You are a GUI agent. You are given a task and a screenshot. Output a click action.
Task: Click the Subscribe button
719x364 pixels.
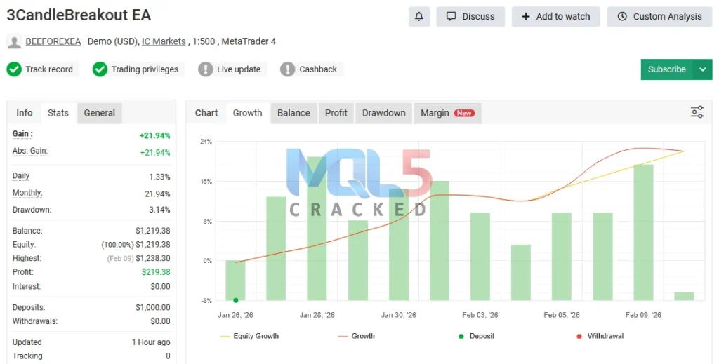[x=666, y=69]
